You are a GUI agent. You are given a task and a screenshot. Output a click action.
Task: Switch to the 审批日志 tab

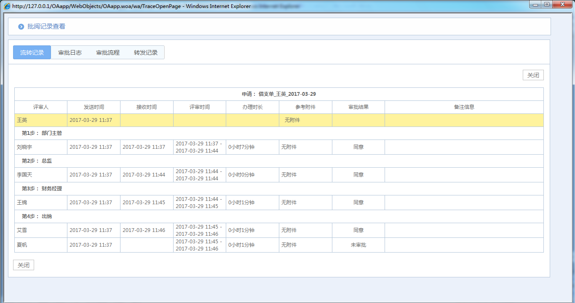tap(70, 53)
